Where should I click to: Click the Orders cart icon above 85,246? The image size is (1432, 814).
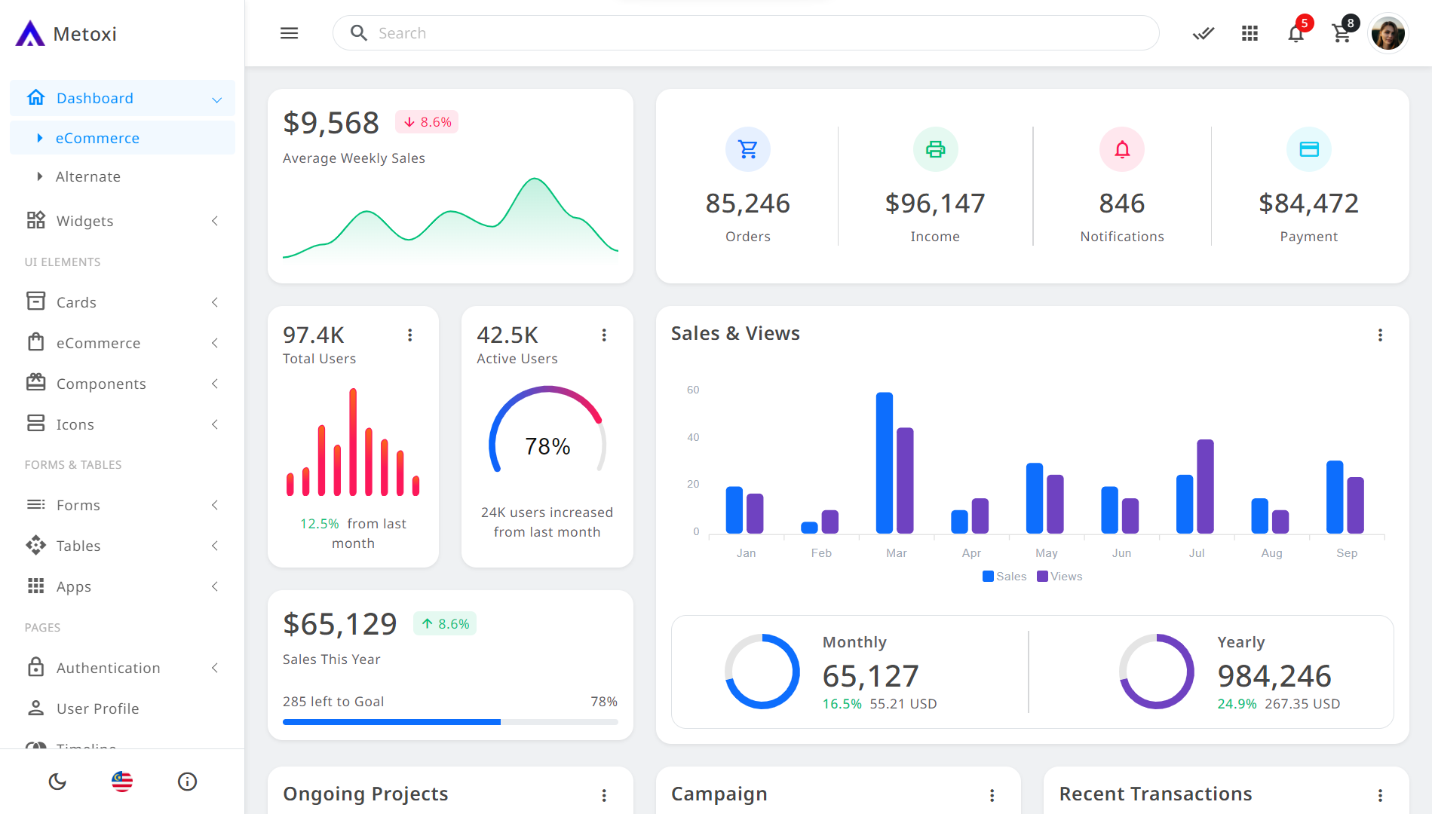pyautogui.click(x=747, y=149)
